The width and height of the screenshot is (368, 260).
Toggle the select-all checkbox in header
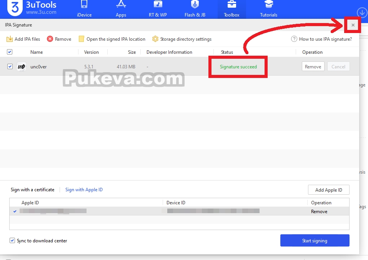pos(10,52)
